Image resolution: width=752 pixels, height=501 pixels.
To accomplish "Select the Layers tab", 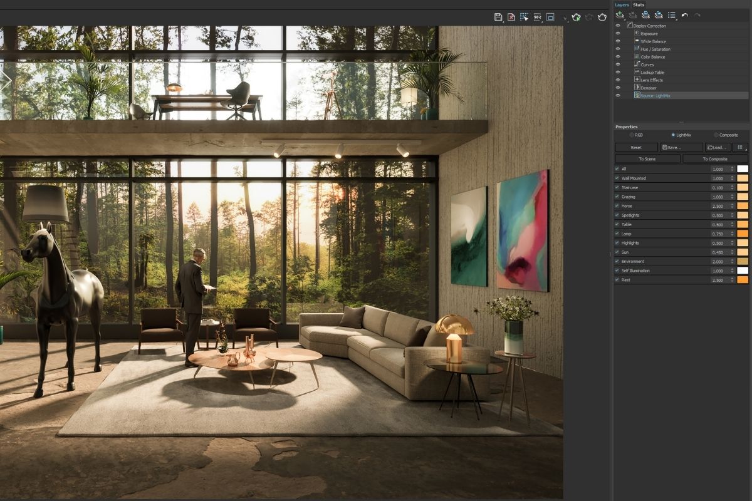I will [622, 4].
